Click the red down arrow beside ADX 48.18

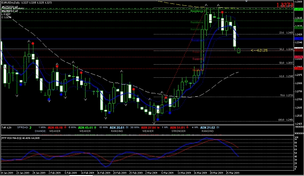pyautogui.click(x=65, y=127)
